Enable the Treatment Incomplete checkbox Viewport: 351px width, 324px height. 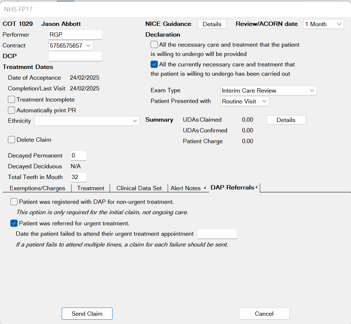pos(11,99)
